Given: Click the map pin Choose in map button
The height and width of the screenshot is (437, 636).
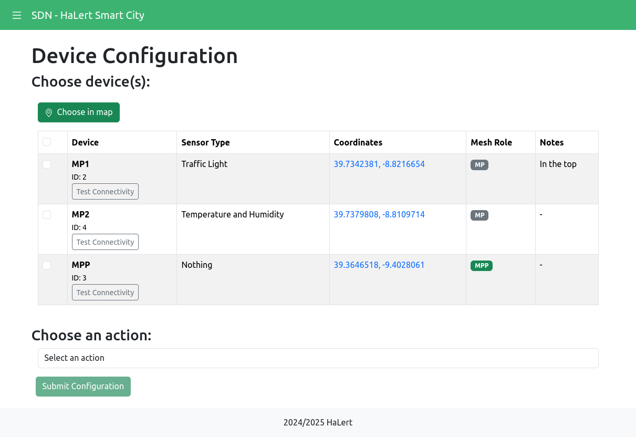Looking at the screenshot, I should pos(79,112).
